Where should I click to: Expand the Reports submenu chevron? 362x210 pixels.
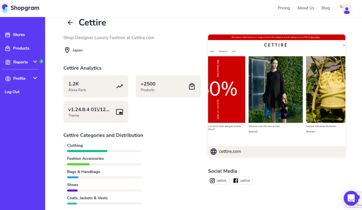[35, 62]
